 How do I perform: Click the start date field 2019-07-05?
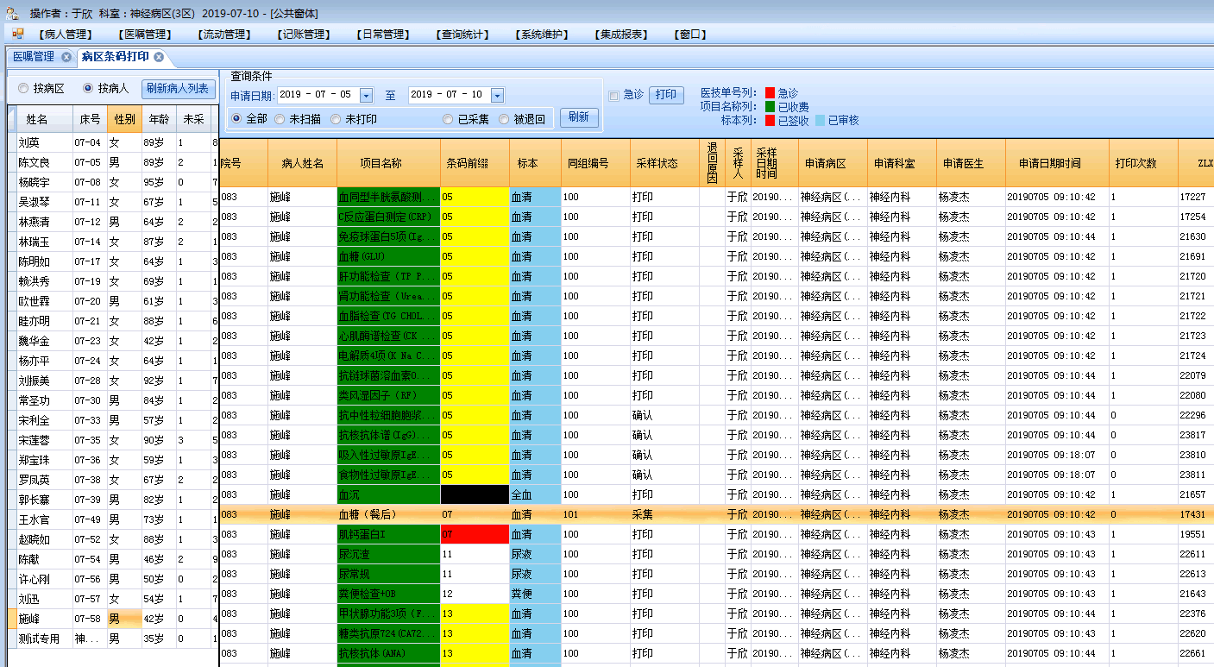(x=324, y=95)
